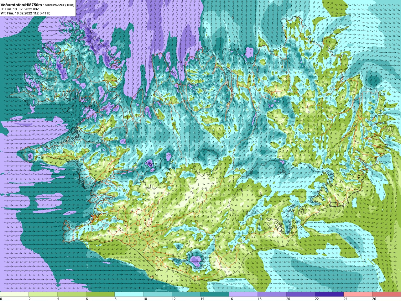Select the medium teal 12–14 legend swatch
Viewport: 401px width, 301px height.
[x=186, y=294]
